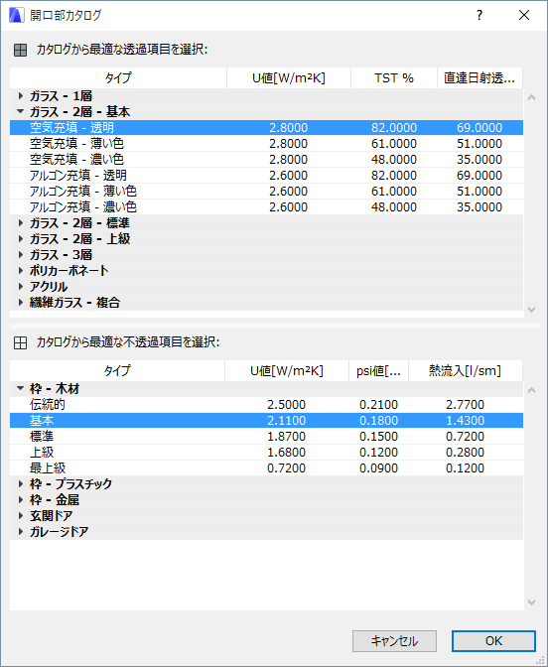Expand the 枠 - プラスチック group
The width and height of the screenshot is (548, 667).
[21, 483]
